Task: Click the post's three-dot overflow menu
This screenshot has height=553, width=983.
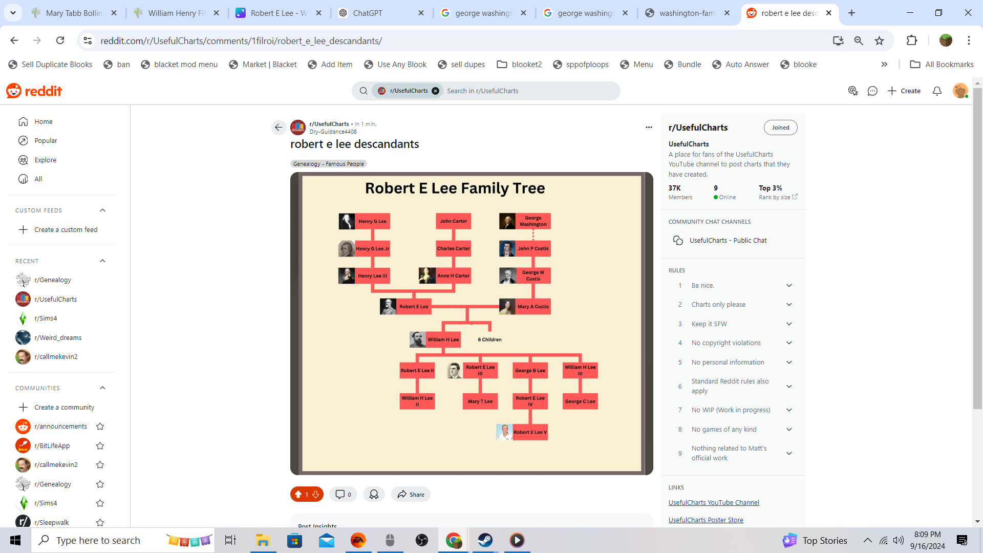Action: pyautogui.click(x=649, y=127)
